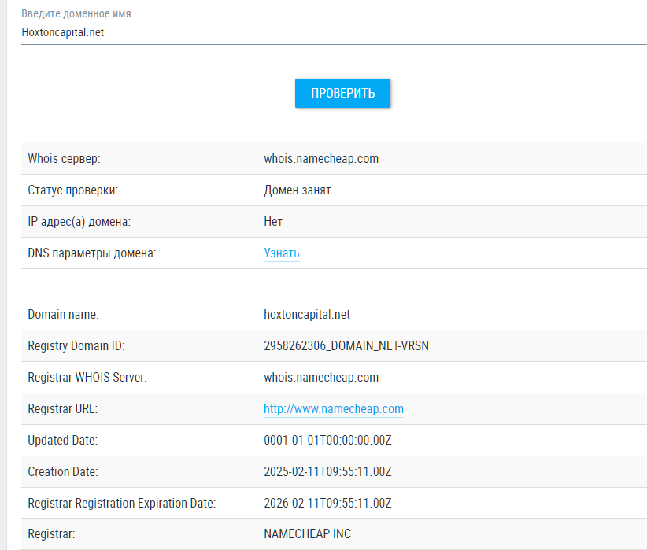
Task: Select the NAMECHEAP INC registrar value
Action: 308,534
